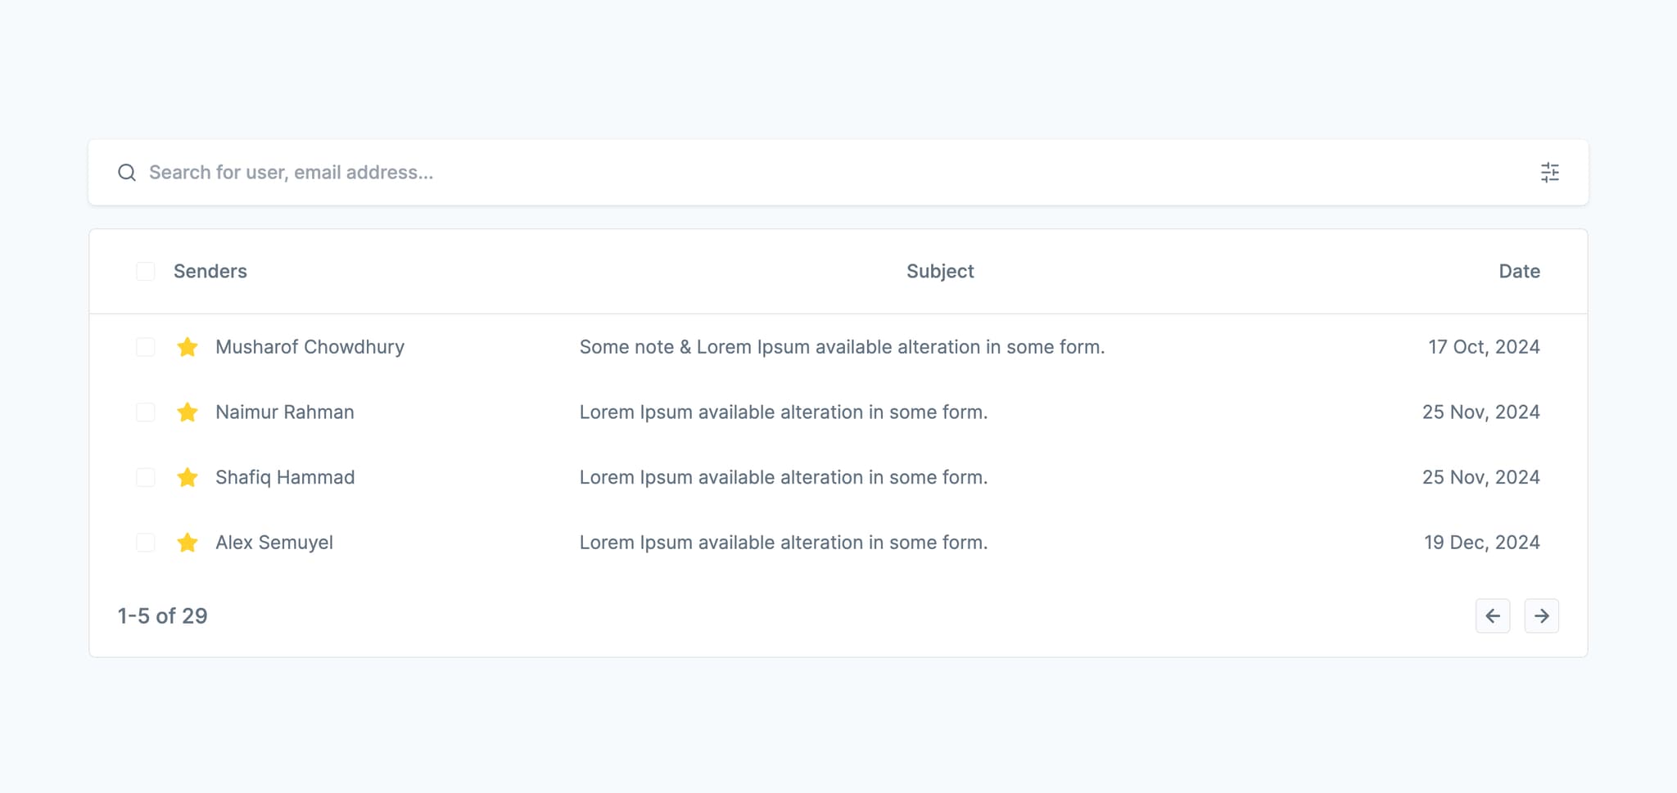This screenshot has height=793, width=1677.
Task: Open the email dated 19 Dec, 2024
Action: coord(1481,543)
